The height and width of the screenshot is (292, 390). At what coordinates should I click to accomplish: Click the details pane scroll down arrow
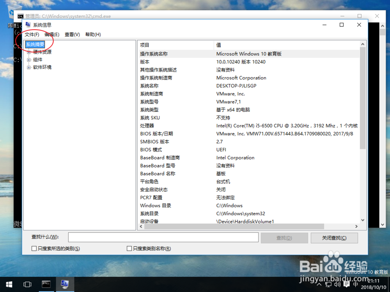click(x=363, y=220)
